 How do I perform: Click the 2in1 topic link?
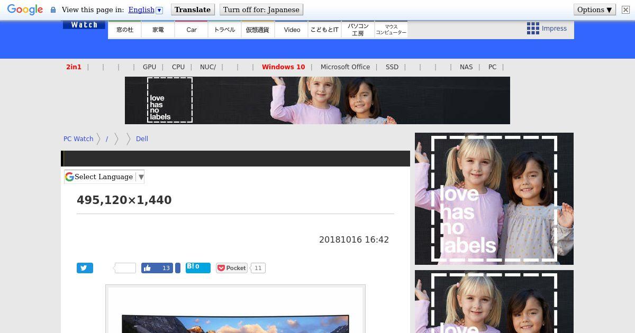[x=74, y=67]
